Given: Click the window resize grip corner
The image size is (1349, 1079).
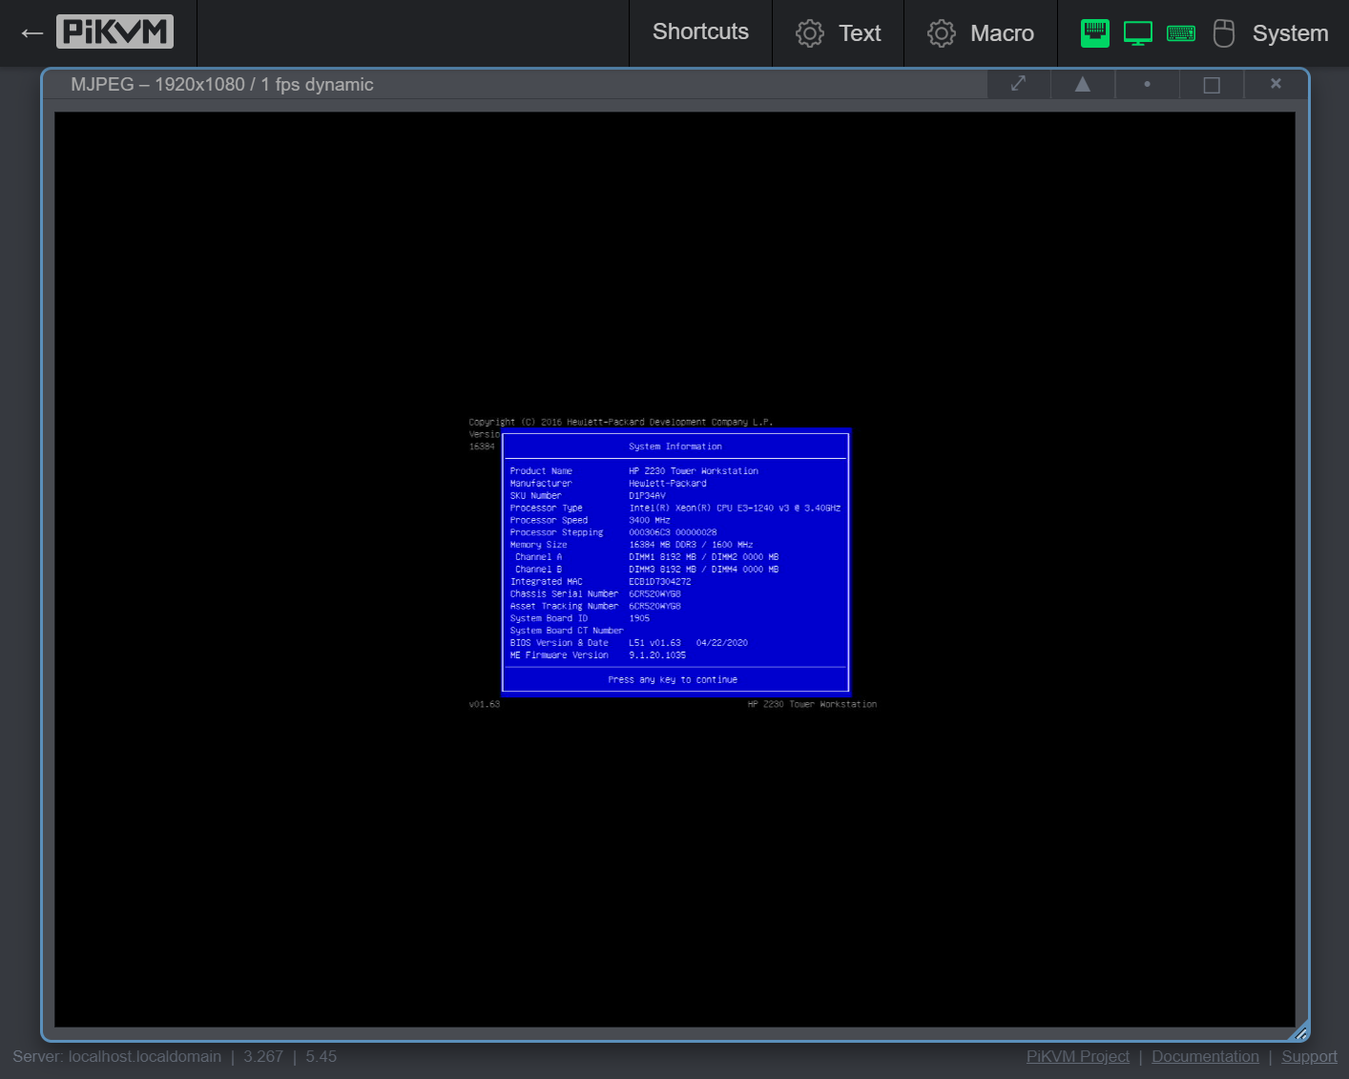Looking at the screenshot, I should pos(1300,1032).
